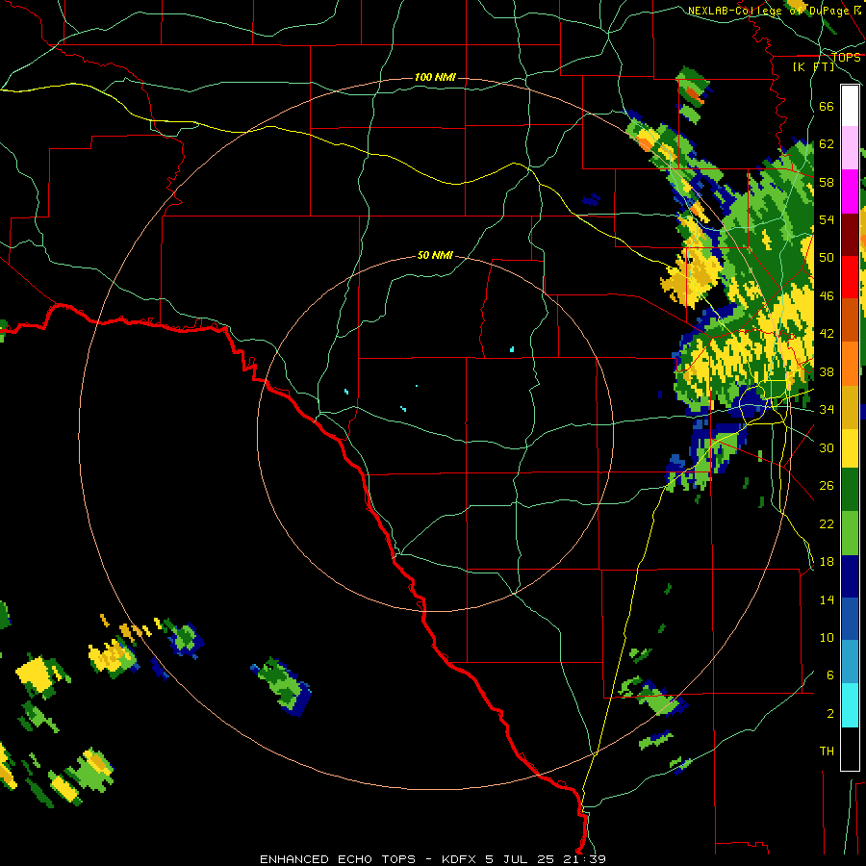
Task: Click the "5 JUL 25" date text
Action: point(520,859)
